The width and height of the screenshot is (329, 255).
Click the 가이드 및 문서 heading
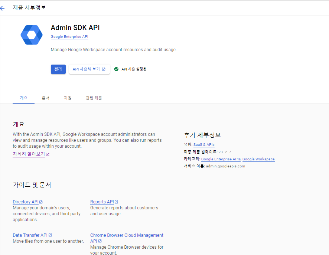click(x=32, y=185)
